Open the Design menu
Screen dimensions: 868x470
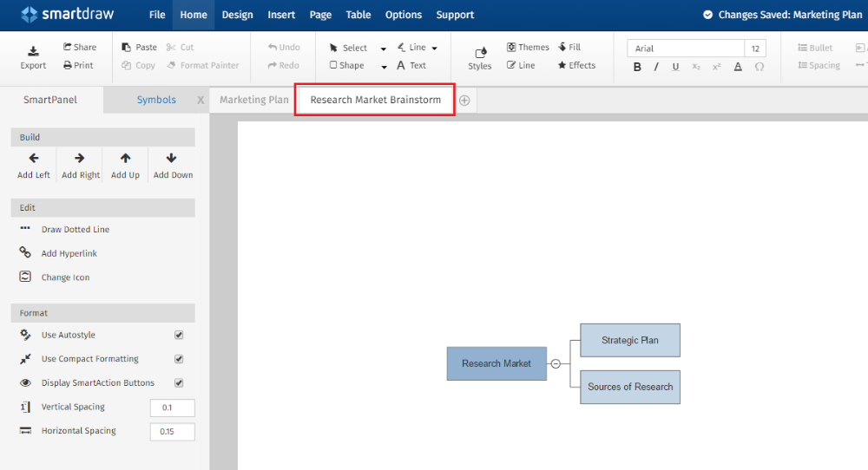tap(238, 15)
